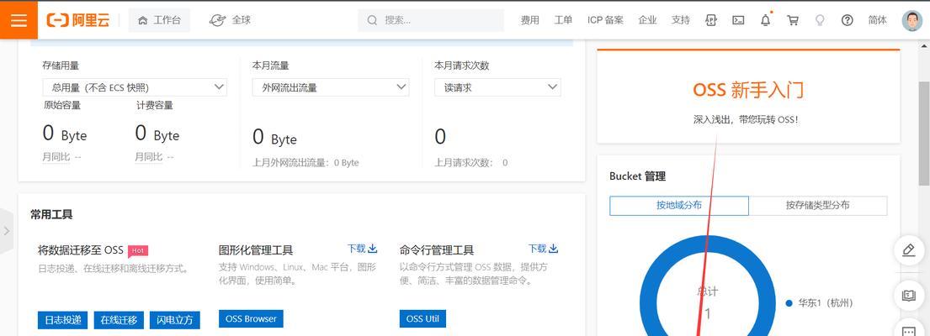Click the blue legend dot for 华东1
The image size is (930, 336).
[789, 303]
